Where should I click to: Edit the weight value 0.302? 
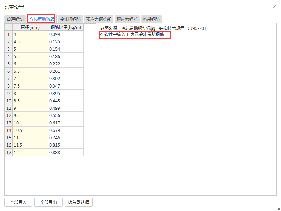[66, 78]
